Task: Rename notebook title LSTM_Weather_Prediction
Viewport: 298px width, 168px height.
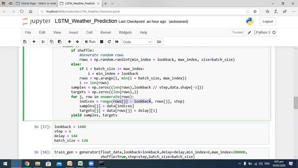Action: pyautogui.click(x=86, y=21)
